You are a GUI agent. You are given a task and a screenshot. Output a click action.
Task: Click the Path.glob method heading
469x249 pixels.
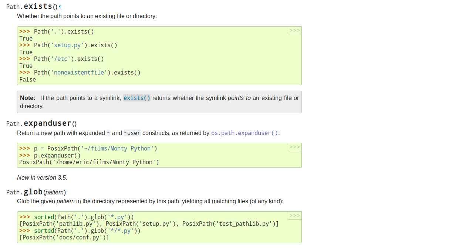(33, 192)
